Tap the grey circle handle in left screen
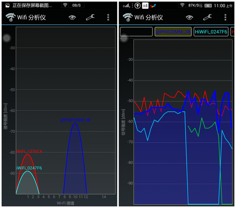236x208 pixels. point(7,38)
